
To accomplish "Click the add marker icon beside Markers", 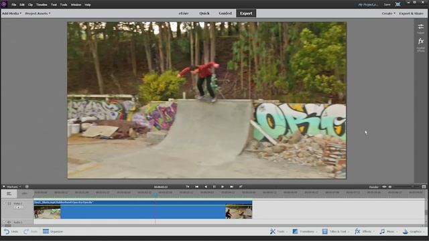I will [27, 187].
